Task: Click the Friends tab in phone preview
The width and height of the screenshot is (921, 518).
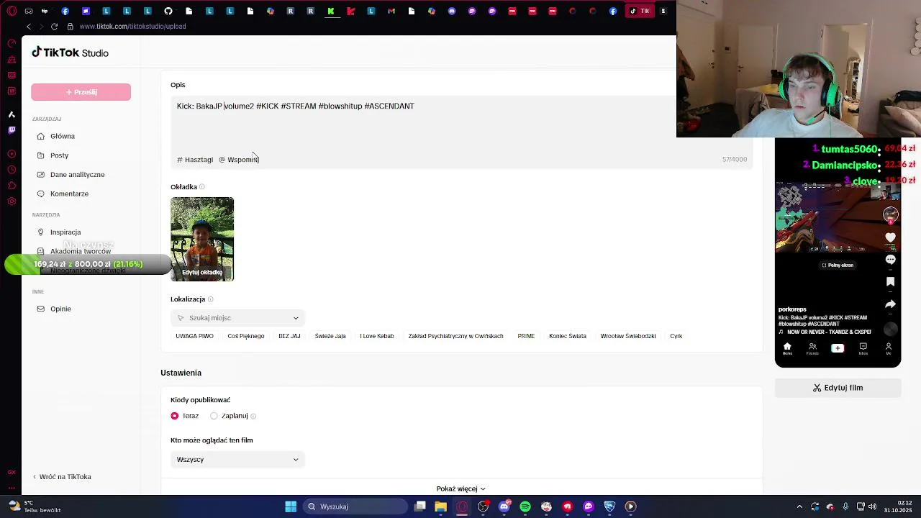Action: [812, 349]
